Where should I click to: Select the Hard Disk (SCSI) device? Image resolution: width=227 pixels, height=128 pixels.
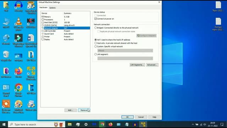pos(65,22)
